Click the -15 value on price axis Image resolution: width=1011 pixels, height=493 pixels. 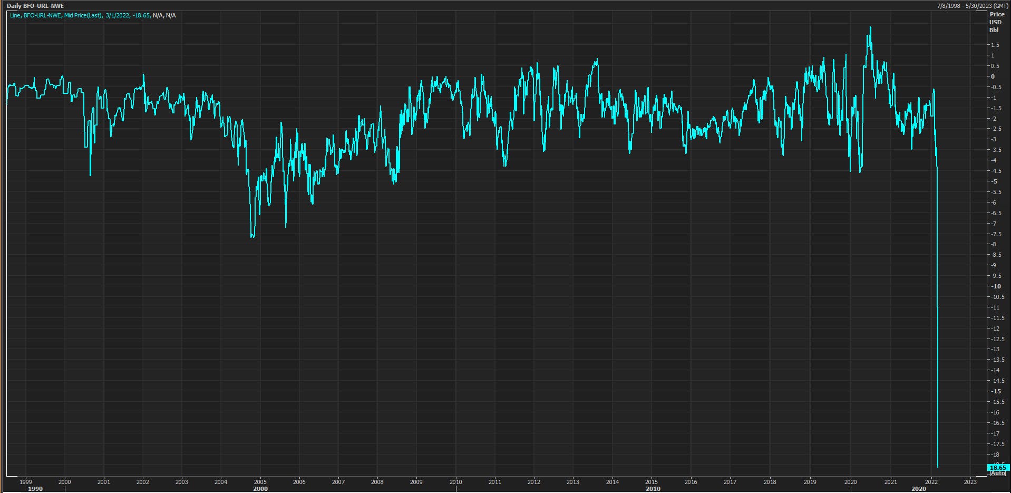click(995, 391)
